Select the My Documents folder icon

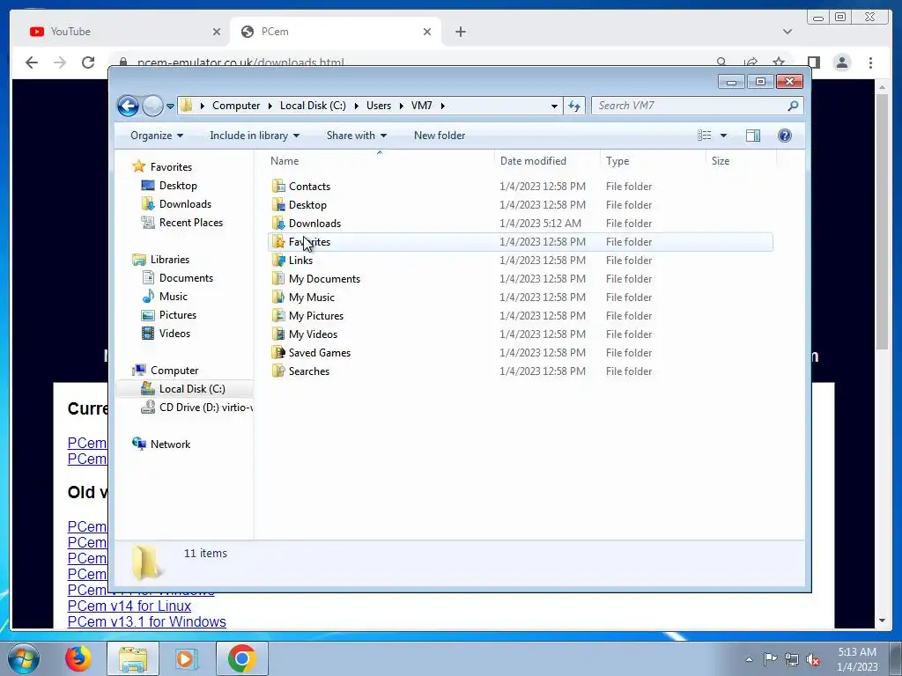pyautogui.click(x=279, y=279)
